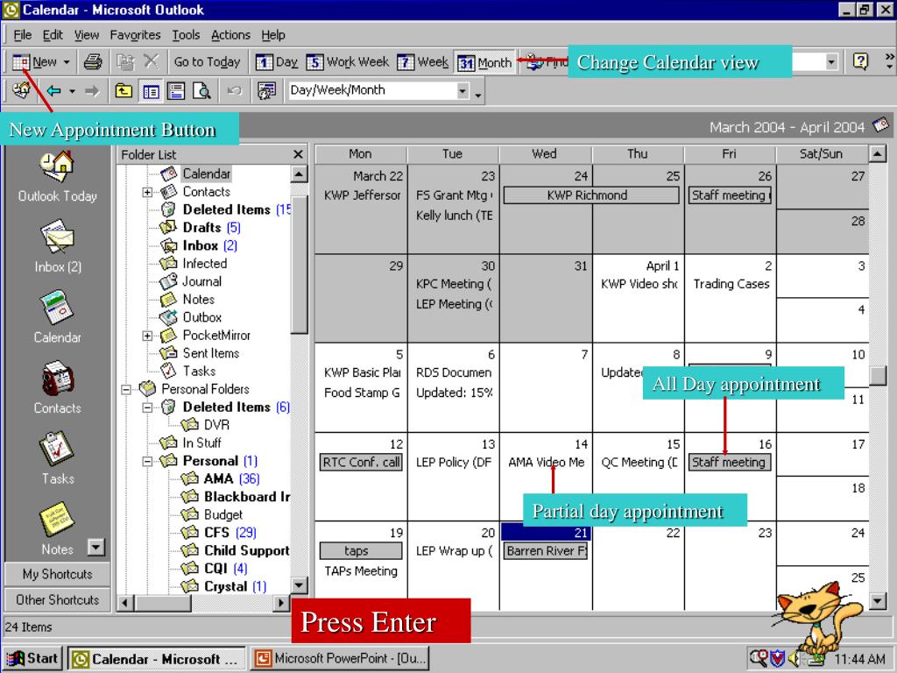Image resolution: width=897 pixels, height=673 pixels.
Task: Click the Go to Today button
Action: pyautogui.click(x=207, y=62)
